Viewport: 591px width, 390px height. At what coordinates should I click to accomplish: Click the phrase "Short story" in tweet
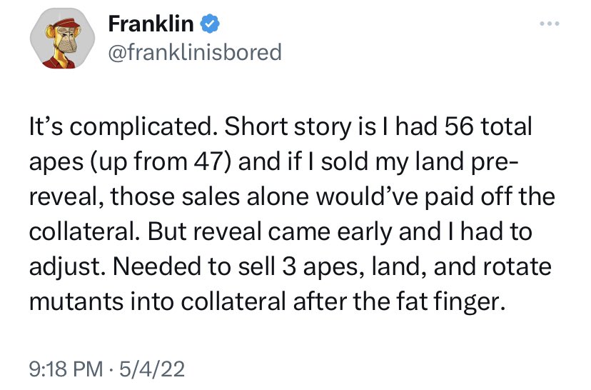pyautogui.click(x=288, y=126)
